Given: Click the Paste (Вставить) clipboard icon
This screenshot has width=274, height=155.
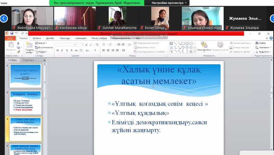Looking at the screenshot, I should point(11,45).
